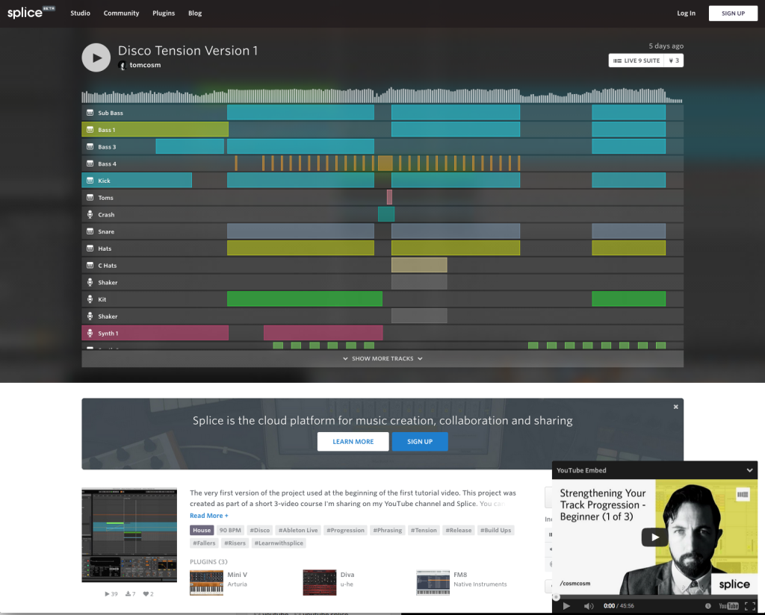
Task: Mute the YouTube video with the speaker icon
Action: pos(589,606)
